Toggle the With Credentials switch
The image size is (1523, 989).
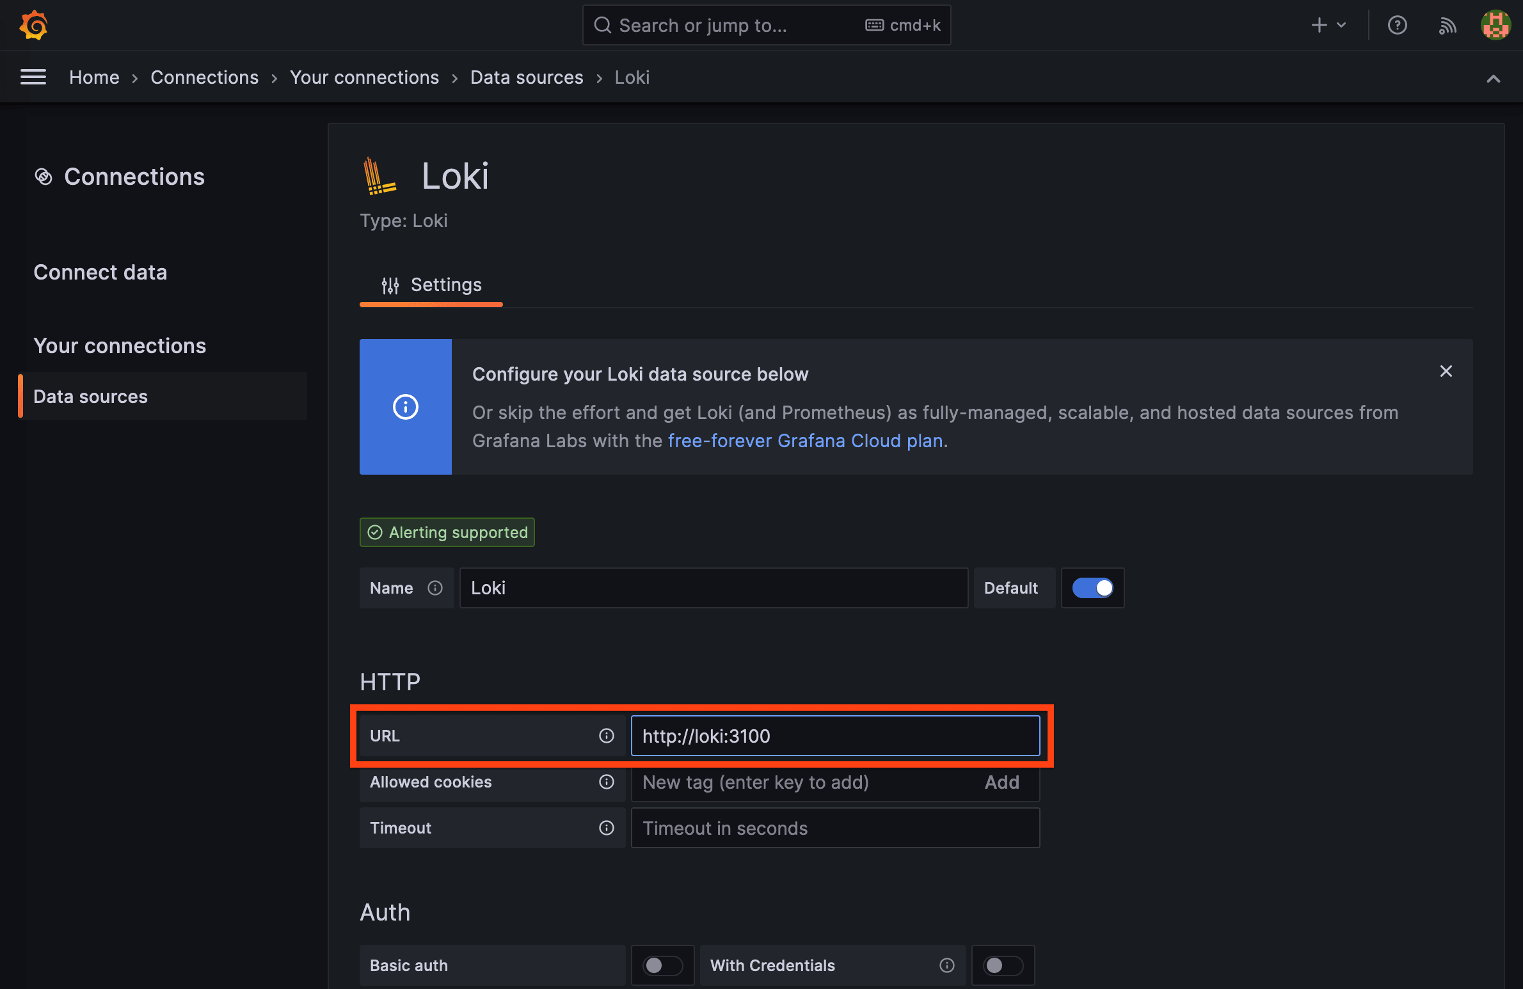(x=1003, y=965)
